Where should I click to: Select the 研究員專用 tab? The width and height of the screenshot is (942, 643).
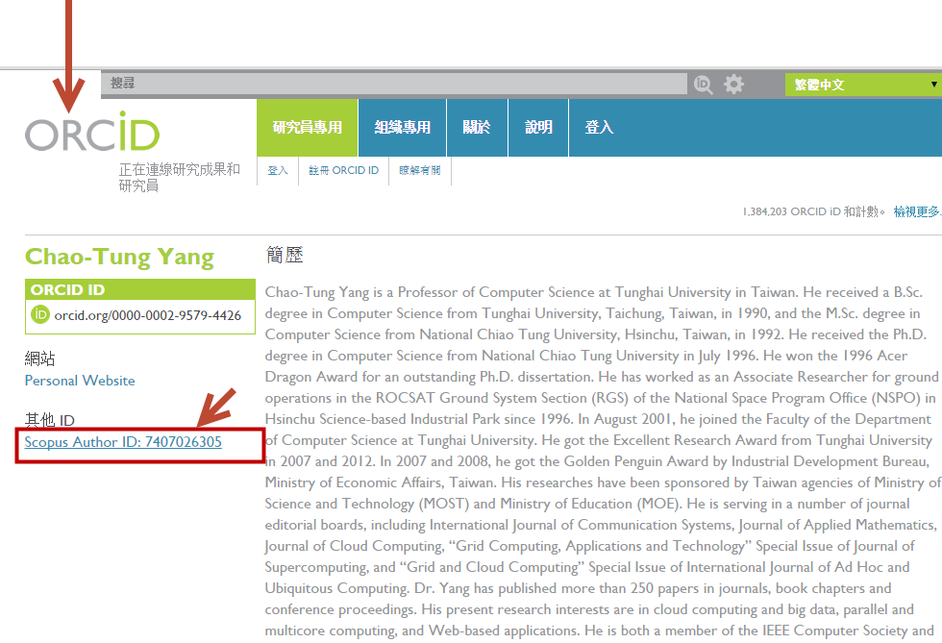tap(307, 128)
